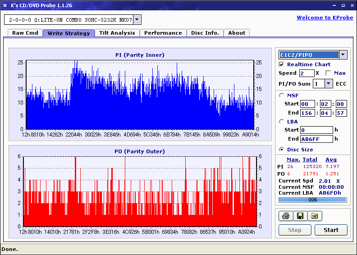Open the Tilt Analysis tab

coord(117,33)
